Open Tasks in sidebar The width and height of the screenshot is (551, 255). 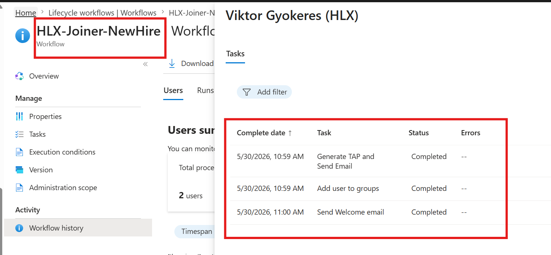point(37,134)
